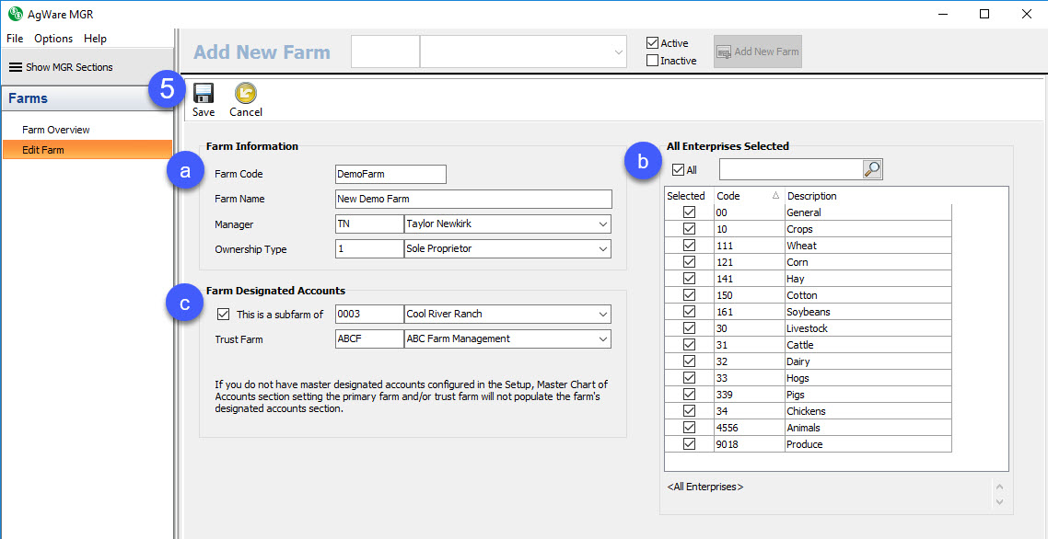Viewport: 1048px width, 539px height.
Task: Click the Farm Name input field
Action: pyautogui.click(x=473, y=200)
